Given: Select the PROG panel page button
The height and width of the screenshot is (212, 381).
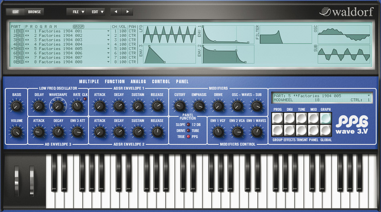Looking at the screenshot, I should (x=277, y=118).
